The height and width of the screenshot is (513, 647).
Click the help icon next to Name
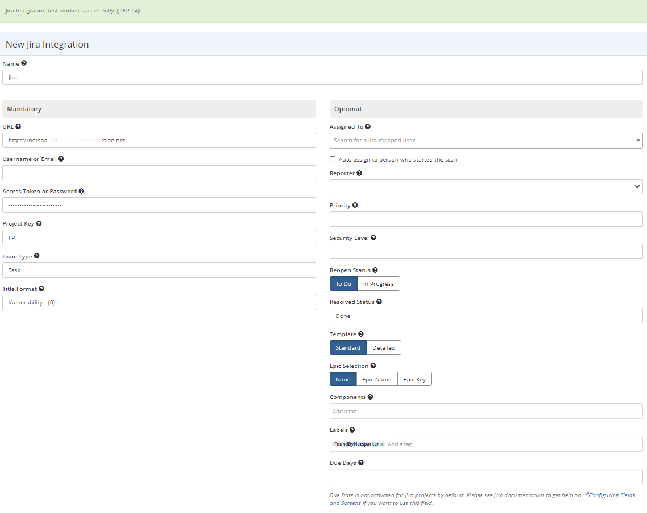coord(24,63)
